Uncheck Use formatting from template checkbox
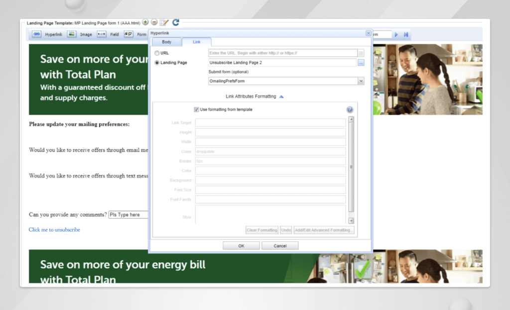Viewport: 510px width, 310px height. [196, 109]
